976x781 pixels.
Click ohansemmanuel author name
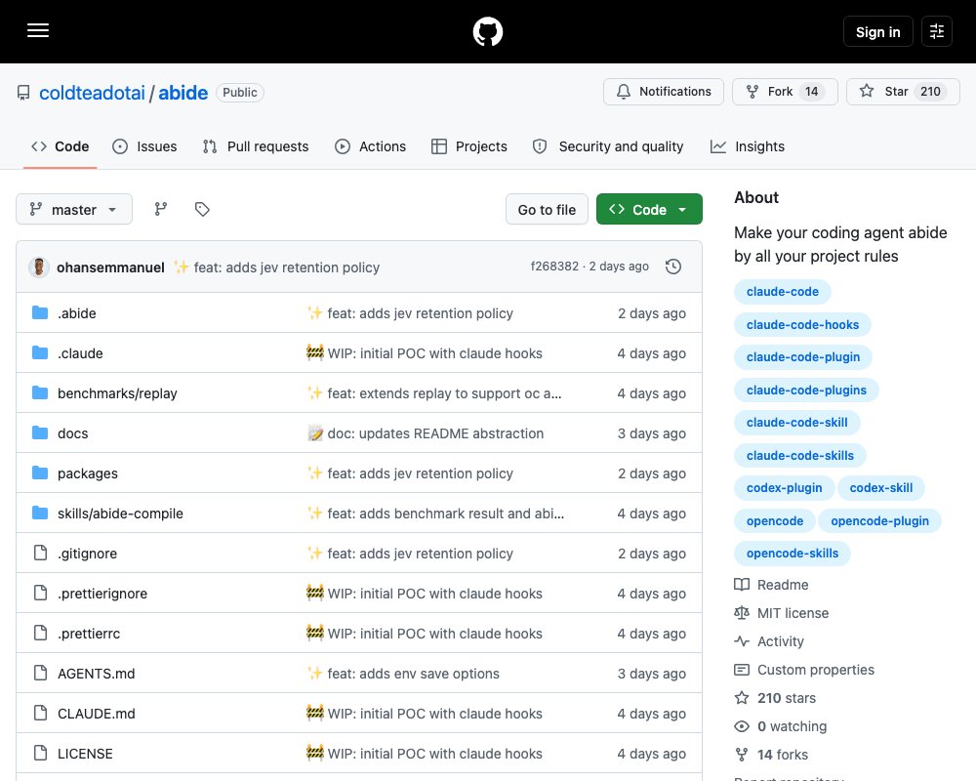111,267
